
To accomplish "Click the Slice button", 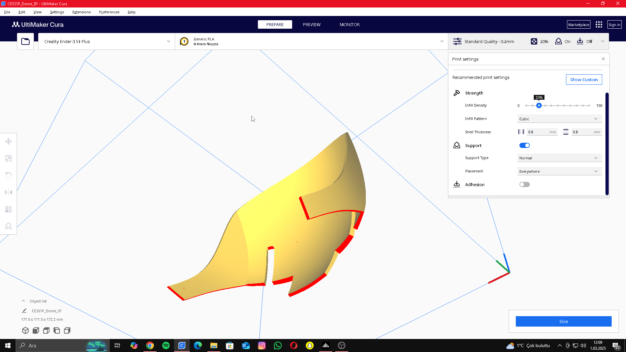I will (x=563, y=321).
